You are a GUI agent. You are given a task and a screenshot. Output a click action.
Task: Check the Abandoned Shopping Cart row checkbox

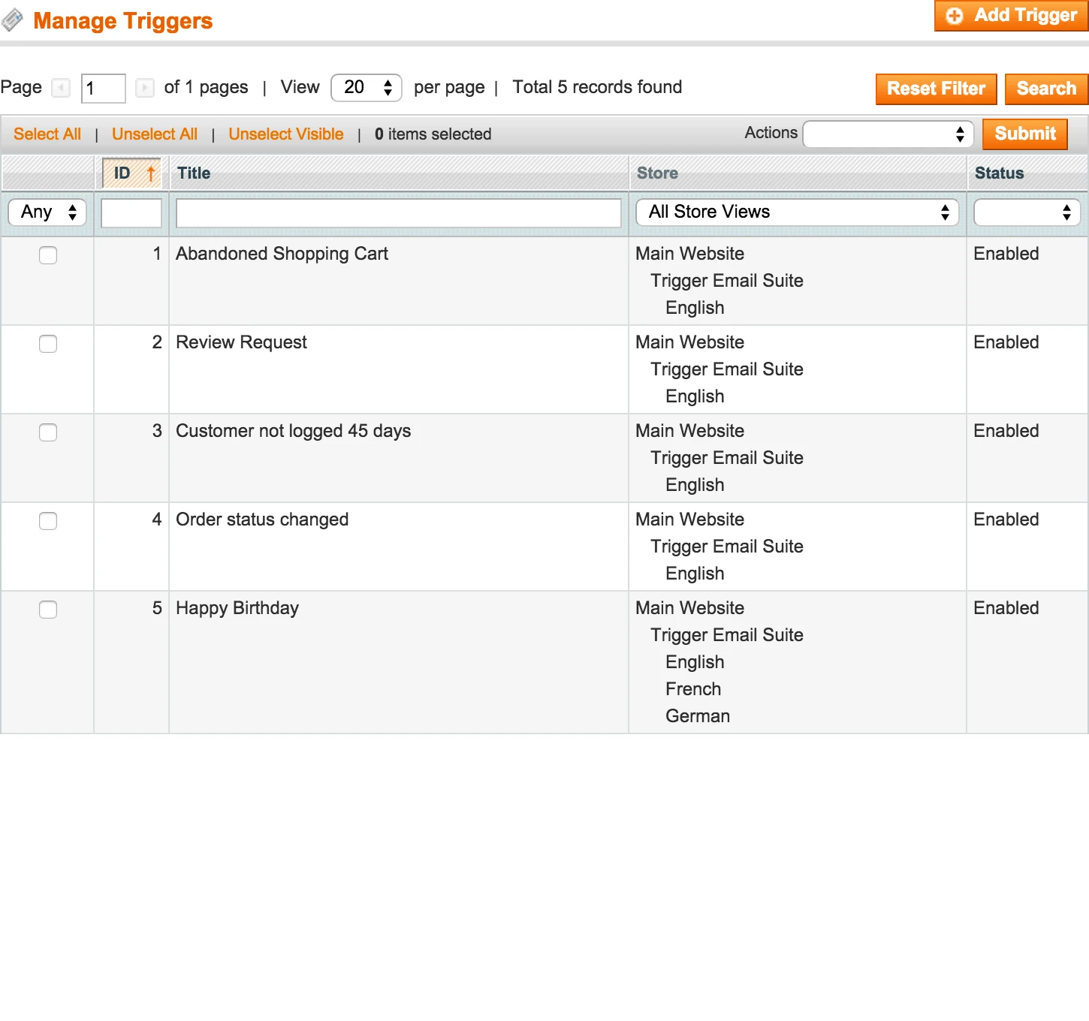tap(47, 255)
